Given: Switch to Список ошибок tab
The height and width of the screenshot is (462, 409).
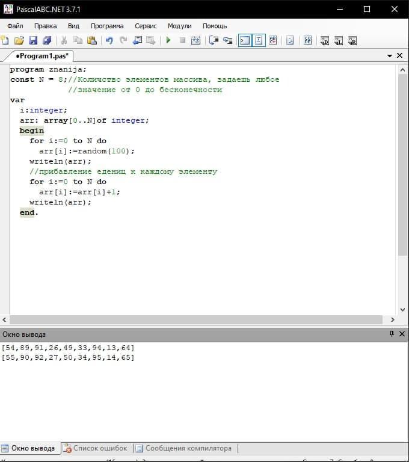Looking at the screenshot, I should (x=96, y=448).
